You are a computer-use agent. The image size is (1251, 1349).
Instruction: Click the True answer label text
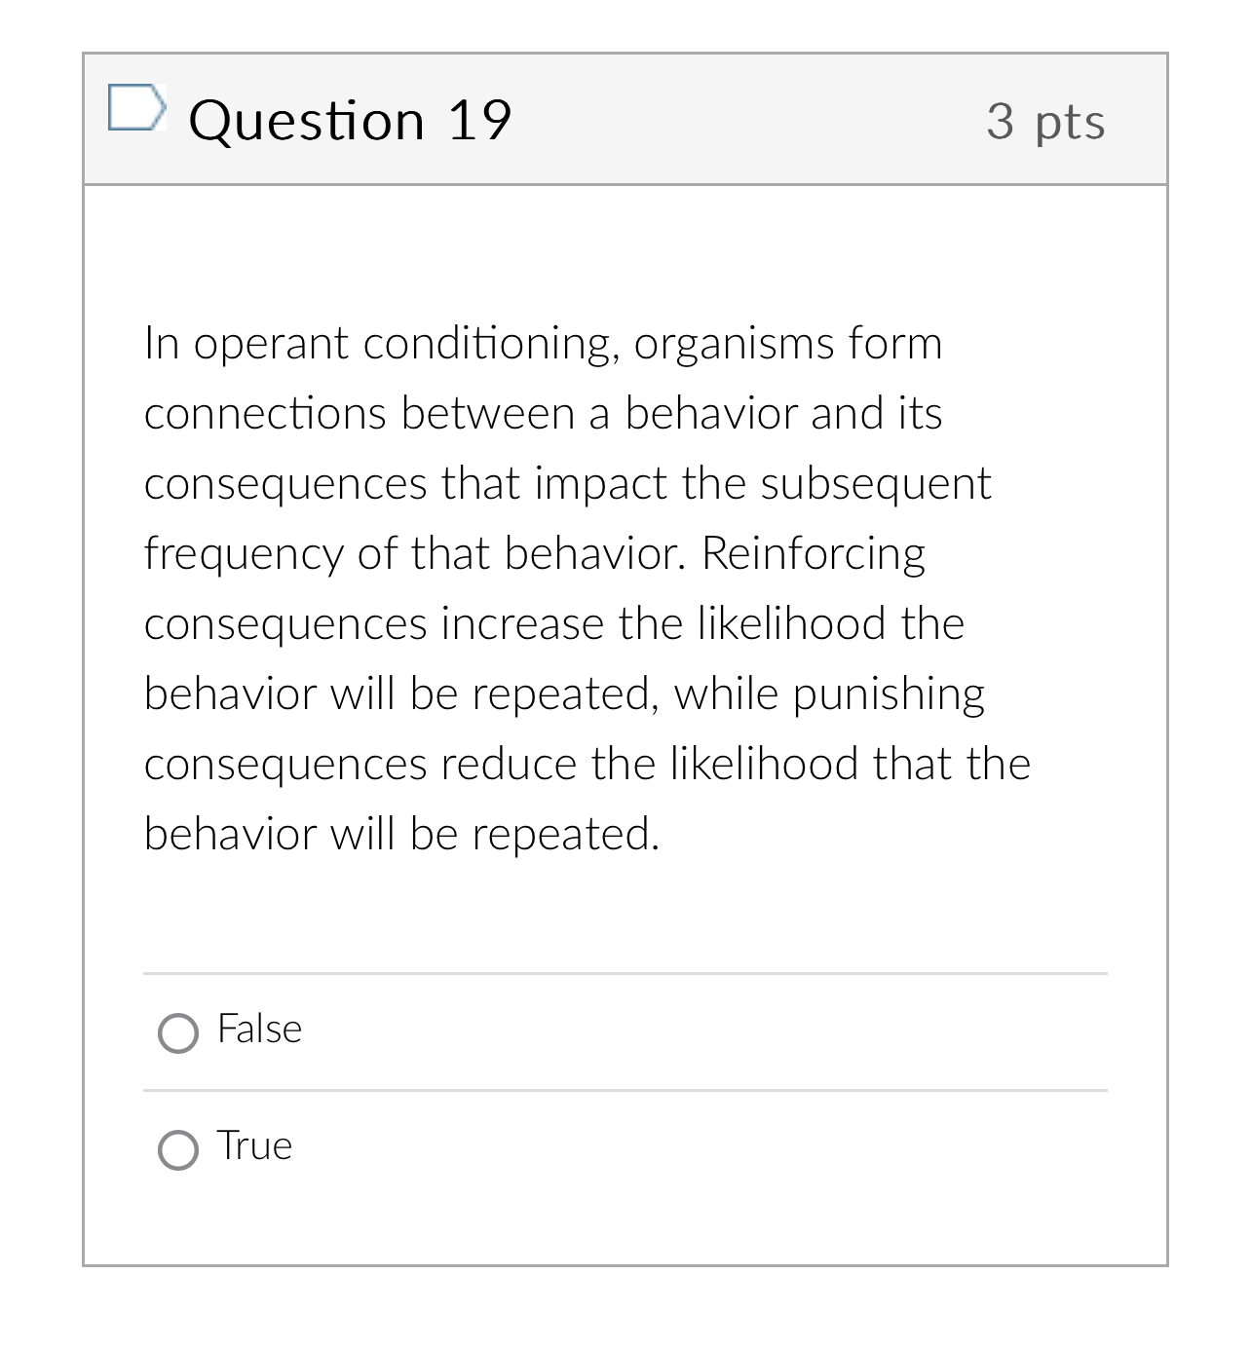click(x=254, y=1146)
